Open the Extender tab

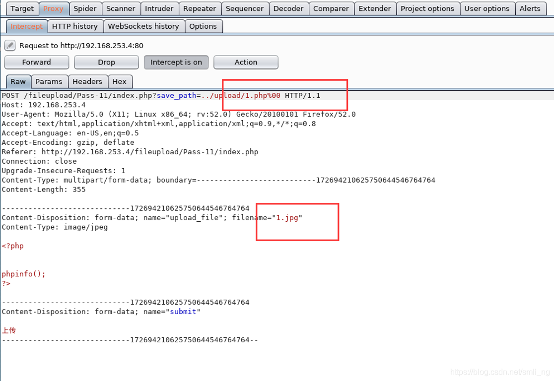pyautogui.click(x=374, y=8)
